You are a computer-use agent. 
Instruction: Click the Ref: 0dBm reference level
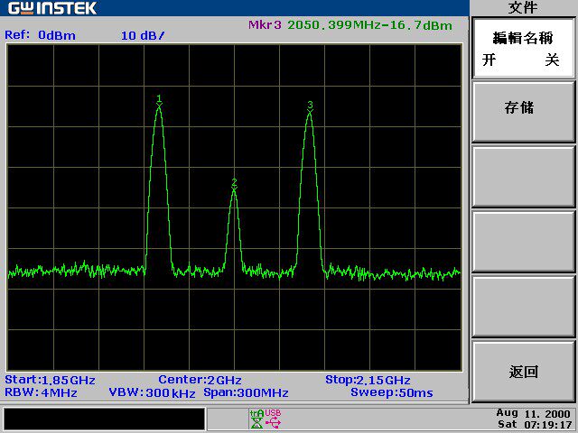coord(40,35)
